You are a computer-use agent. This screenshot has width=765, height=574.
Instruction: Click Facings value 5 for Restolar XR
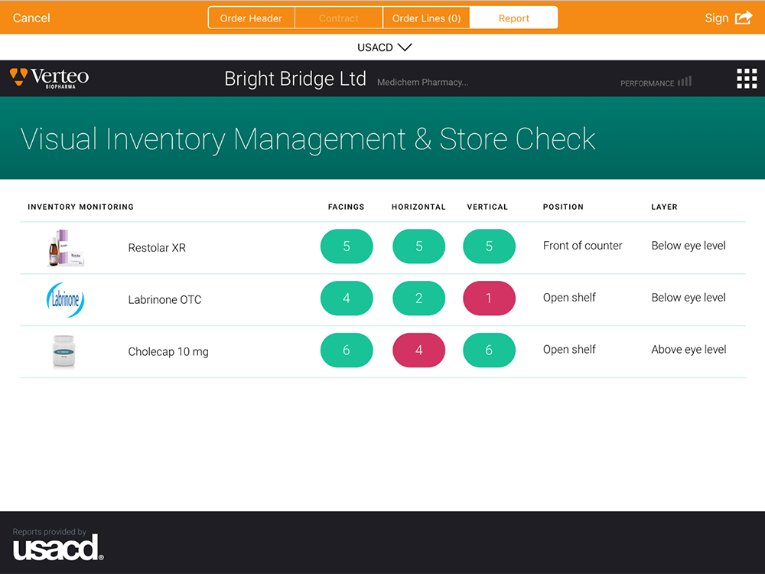pyautogui.click(x=347, y=246)
